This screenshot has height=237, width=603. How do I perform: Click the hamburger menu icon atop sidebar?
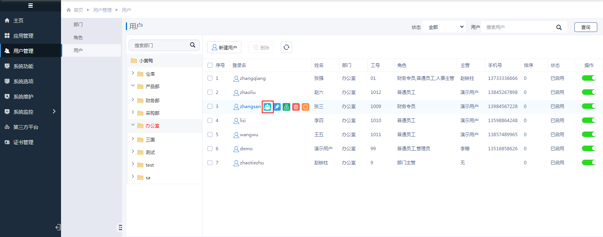tap(31, 5)
